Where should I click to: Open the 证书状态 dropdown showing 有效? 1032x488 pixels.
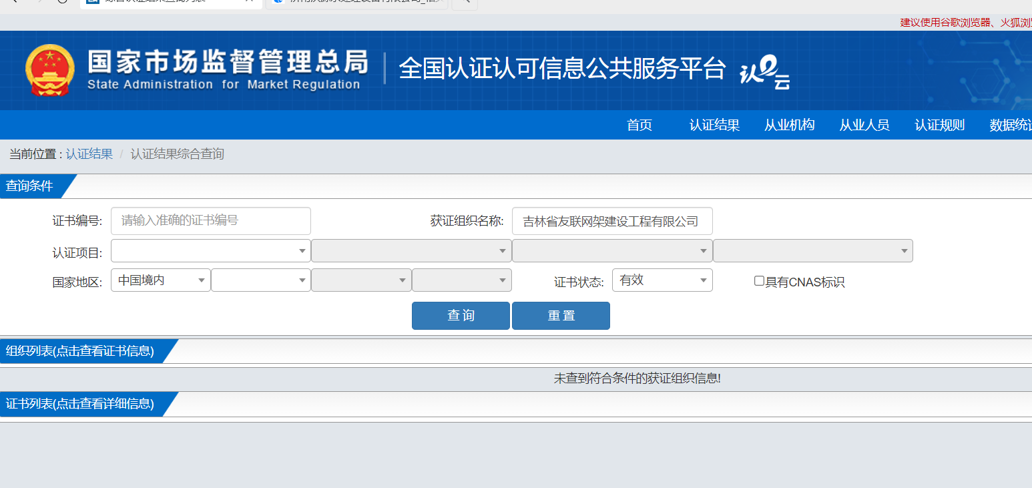(662, 280)
